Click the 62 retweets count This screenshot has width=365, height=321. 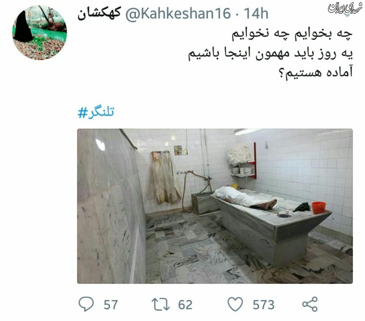[x=185, y=305]
